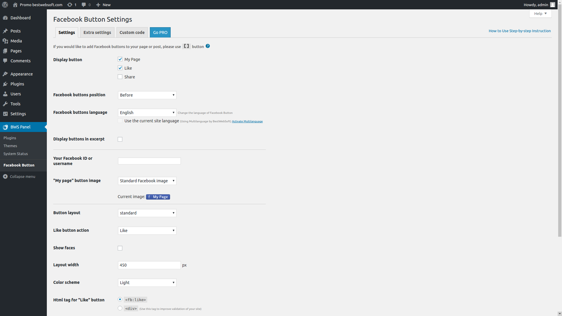Open Facebook buttons language dropdown
Screen dimensions: 562x316
[x=147, y=113]
